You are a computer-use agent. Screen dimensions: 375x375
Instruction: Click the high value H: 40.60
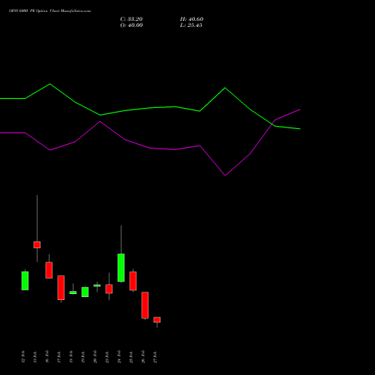(191, 19)
